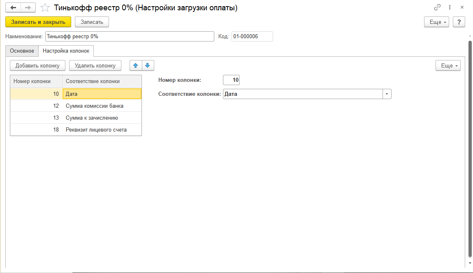This screenshot has height=273, width=473.
Task: Move selected column down with blue arrow
Action: (x=148, y=65)
